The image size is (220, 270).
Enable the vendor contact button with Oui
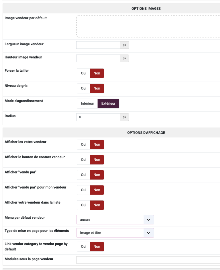tap(83, 159)
